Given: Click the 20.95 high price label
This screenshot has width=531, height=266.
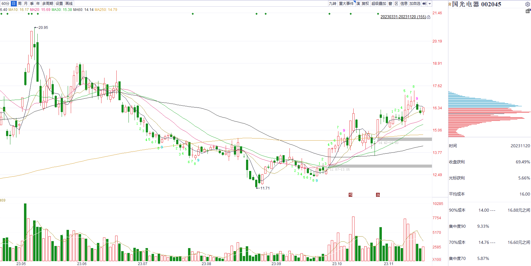Looking at the screenshot, I should [x=43, y=28].
